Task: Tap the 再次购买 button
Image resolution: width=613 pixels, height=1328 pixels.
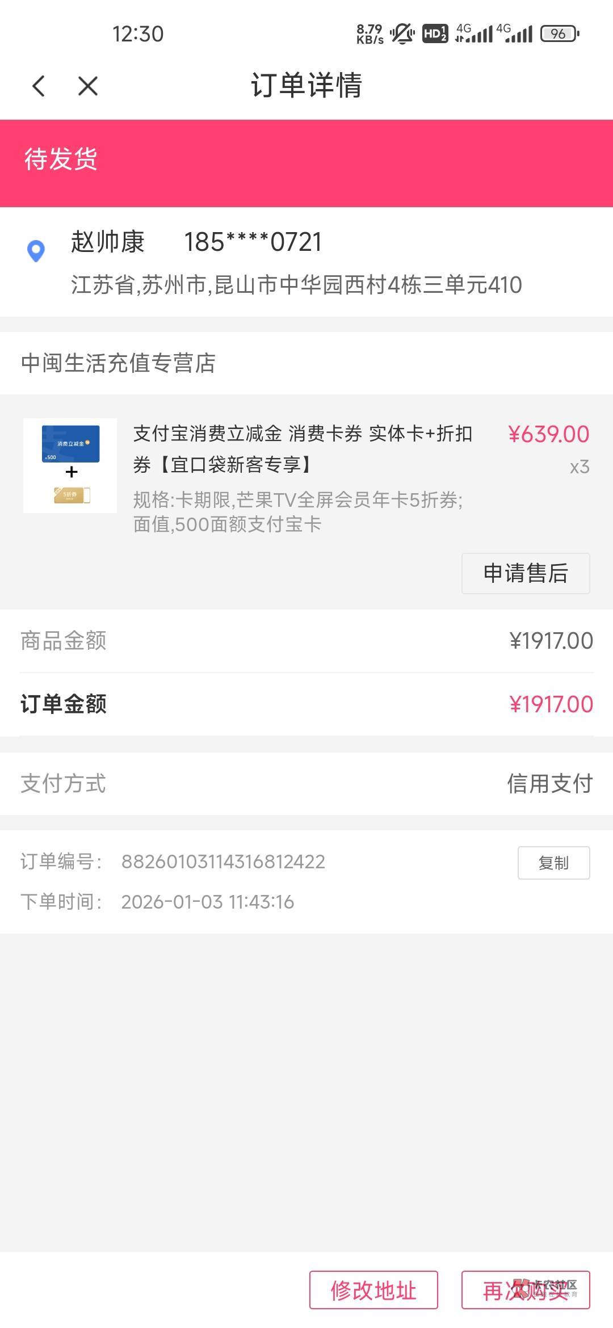Action: [x=525, y=1290]
